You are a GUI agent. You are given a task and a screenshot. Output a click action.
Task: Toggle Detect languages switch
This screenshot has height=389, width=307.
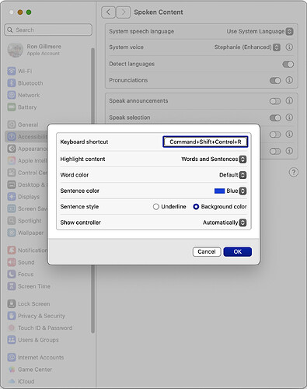pyautogui.click(x=288, y=64)
